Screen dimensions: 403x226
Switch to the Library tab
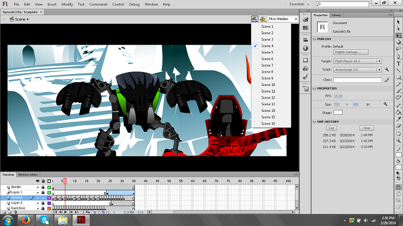tap(336, 15)
